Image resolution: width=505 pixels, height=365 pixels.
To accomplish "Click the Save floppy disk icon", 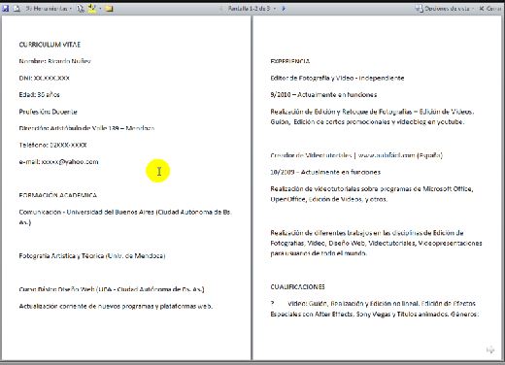I will tap(6, 9).
